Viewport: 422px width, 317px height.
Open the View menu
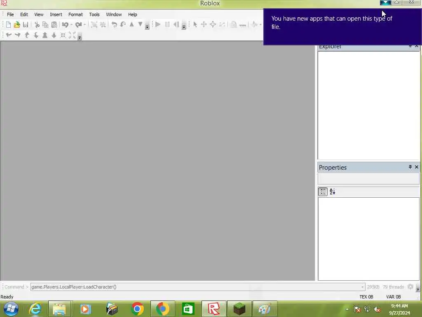pyautogui.click(x=39, y=14)
